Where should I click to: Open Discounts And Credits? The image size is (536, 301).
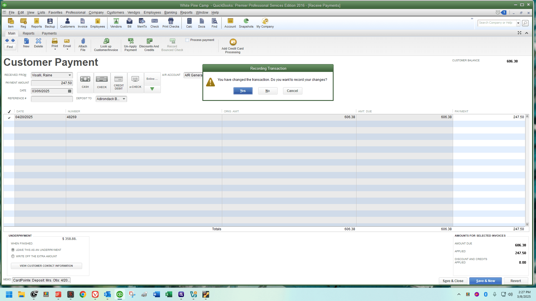[x=149, y=45]
